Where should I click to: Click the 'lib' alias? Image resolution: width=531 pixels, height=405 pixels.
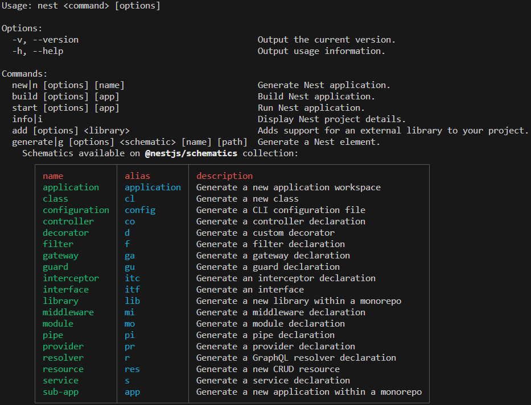tap(132, 301)
